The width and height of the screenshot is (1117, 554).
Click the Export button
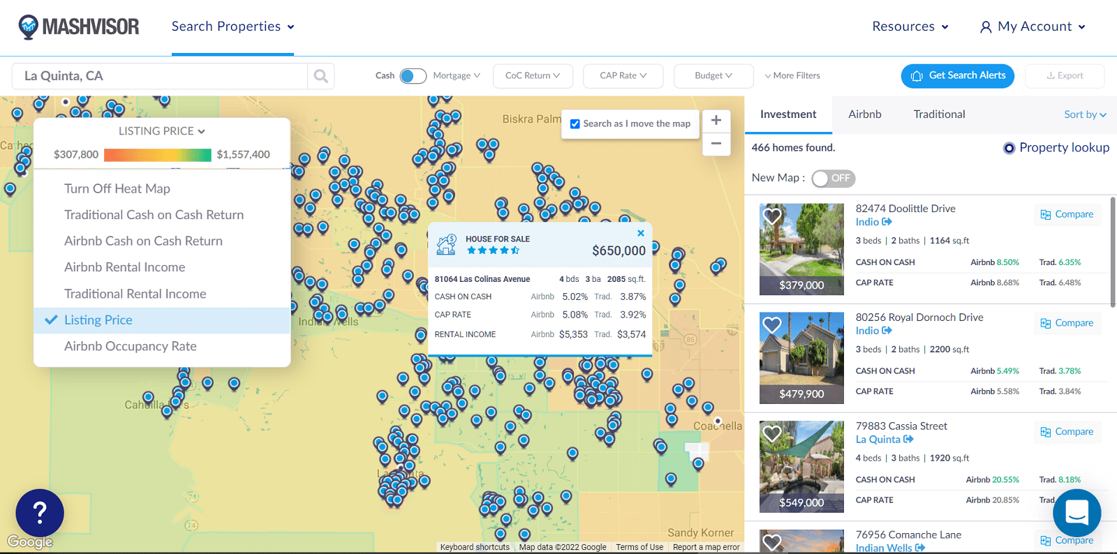click(1065, 76)
